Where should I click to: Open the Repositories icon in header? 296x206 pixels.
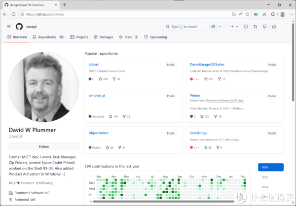265,27
